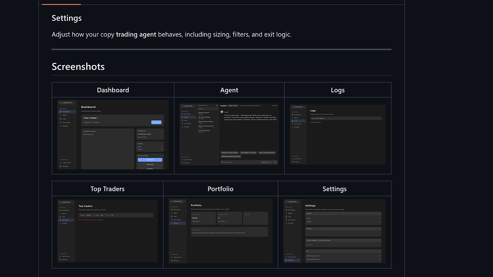Image resolution: width=493 pixels, height=277 pixels.
Task: Click the 'Settings' table column header
Action: [x=334, y=189]
